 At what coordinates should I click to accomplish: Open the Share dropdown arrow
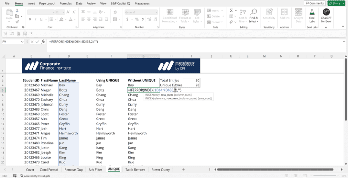[x=343, y=3]
